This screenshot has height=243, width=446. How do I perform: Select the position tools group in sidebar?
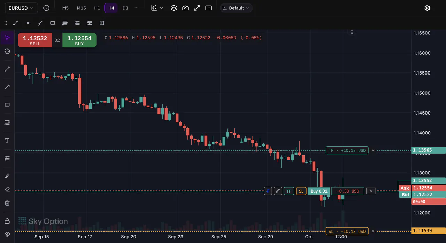coord(7,158)
